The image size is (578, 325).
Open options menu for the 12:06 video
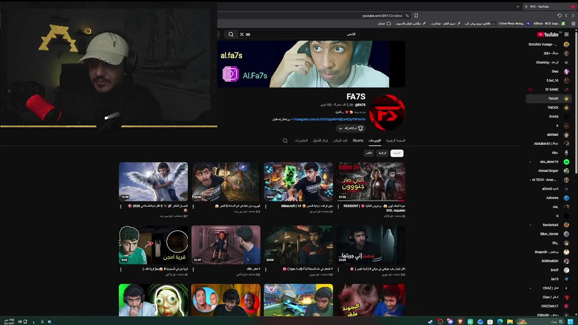coord(193,206)
